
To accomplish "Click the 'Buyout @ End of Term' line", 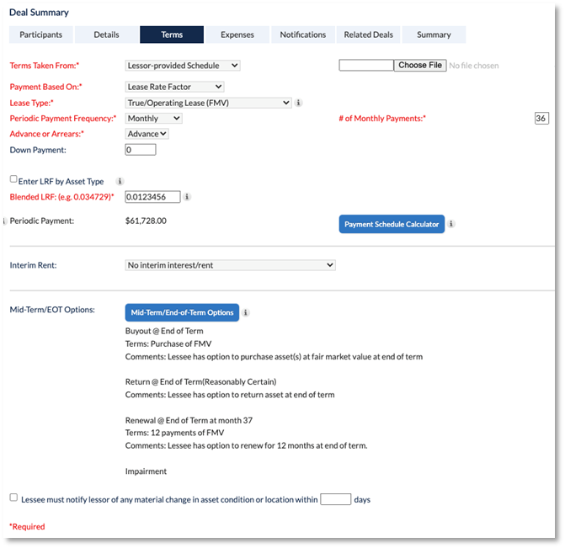I will [x=164, y=331].
